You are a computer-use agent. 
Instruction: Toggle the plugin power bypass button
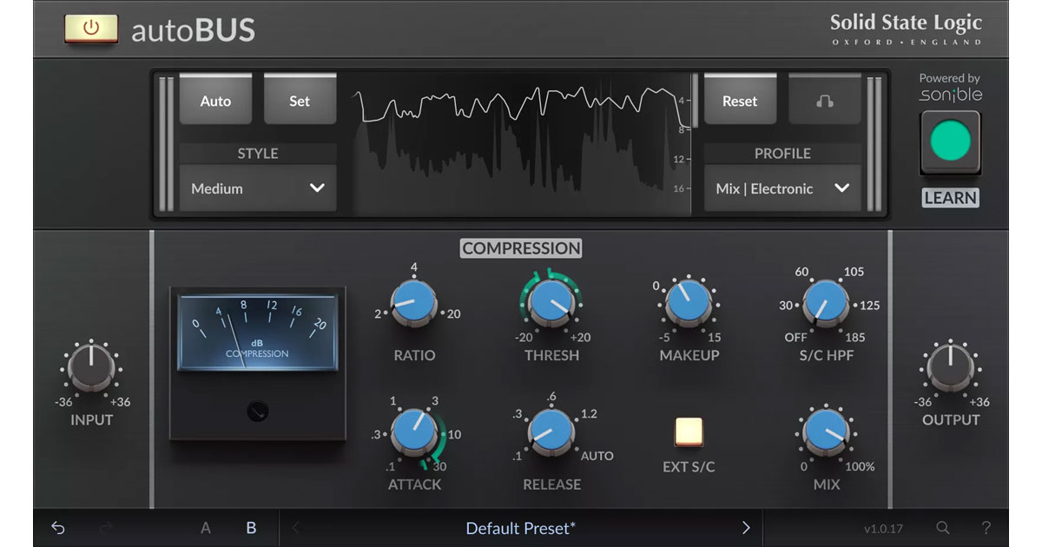[91, 29]
